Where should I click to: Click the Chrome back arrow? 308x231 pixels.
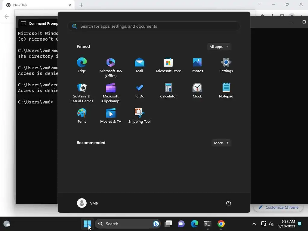tap(7, 17)
